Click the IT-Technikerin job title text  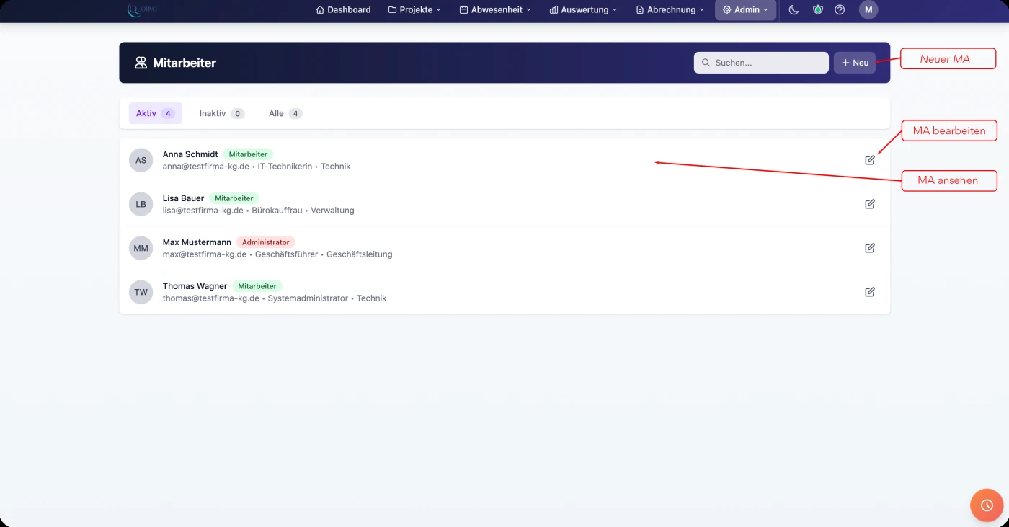tap(285, 167)
